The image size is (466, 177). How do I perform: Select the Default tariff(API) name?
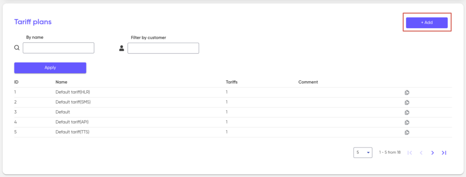tap(72, 122)
